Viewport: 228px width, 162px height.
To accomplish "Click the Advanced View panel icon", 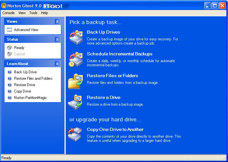I will (x=9, y=30).
